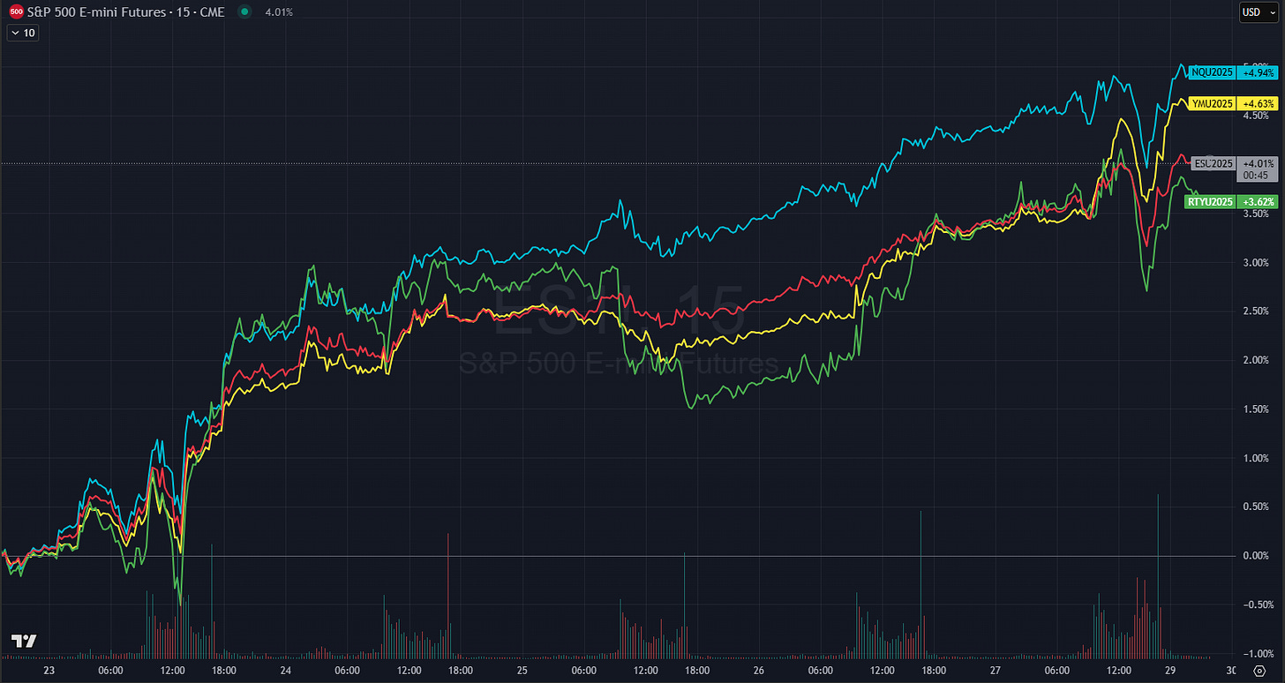The width and height of the screenshot is (1285, 683).
Task: Select the RTYU2025 price label
Action: point(1208,202)
